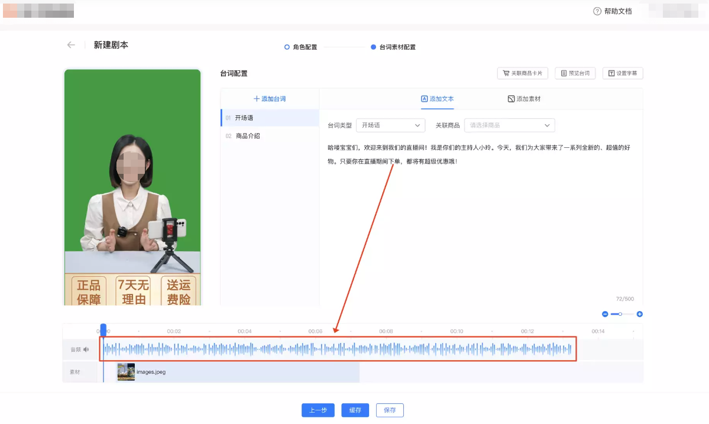Open the 台词类型 dropdown showing 开场语
The width and height of the screenshot is (709, 424).
390,125
